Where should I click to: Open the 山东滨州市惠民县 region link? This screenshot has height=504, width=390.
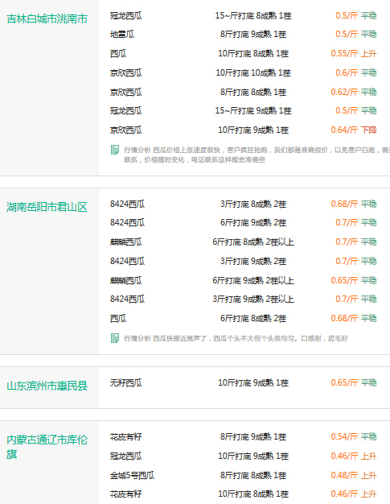click(47, 386)
